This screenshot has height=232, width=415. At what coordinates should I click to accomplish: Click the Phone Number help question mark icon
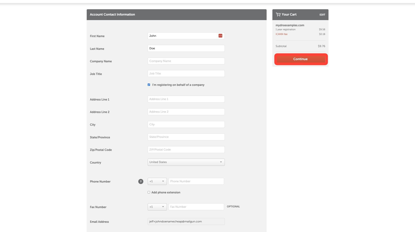click(x=141, y=182)
